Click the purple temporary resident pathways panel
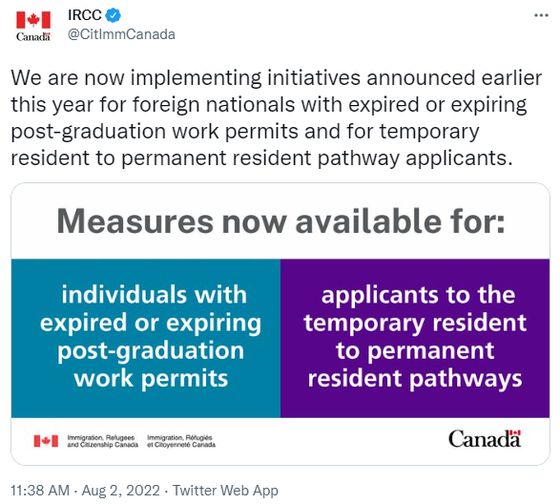The image size is (560, 504). pos(415,338)
